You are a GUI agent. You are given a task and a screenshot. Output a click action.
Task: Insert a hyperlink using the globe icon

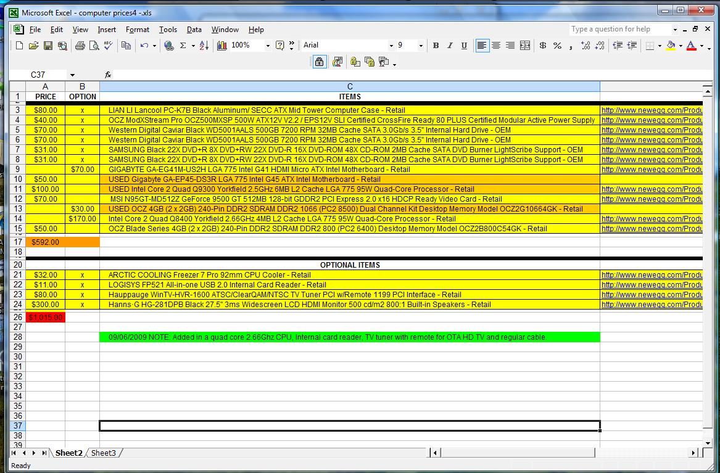pyautogui.click(x=169, y=46)
